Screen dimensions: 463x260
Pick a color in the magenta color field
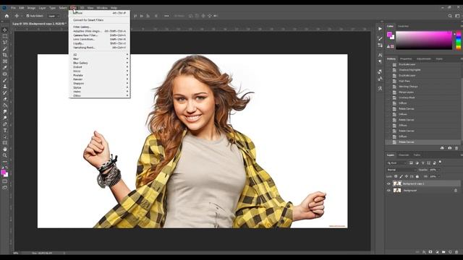(x=424, y=40)
